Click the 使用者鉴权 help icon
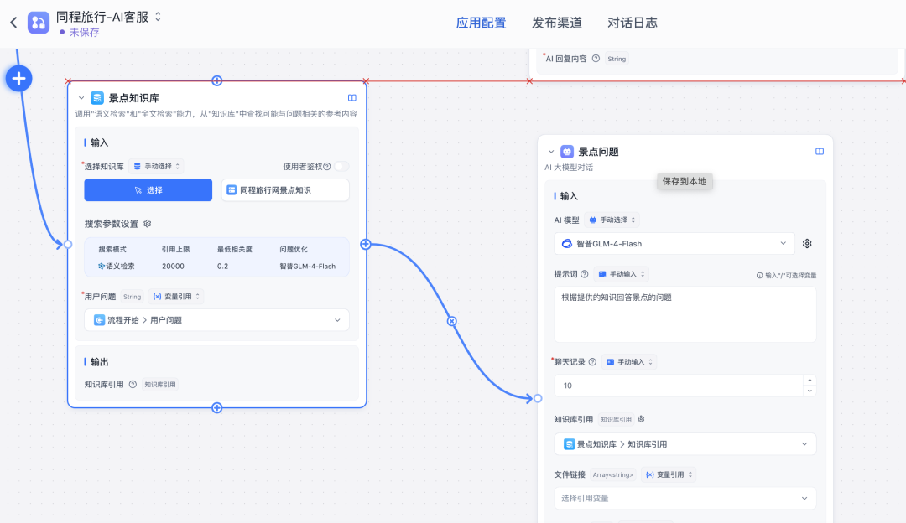 pos(327,166)
